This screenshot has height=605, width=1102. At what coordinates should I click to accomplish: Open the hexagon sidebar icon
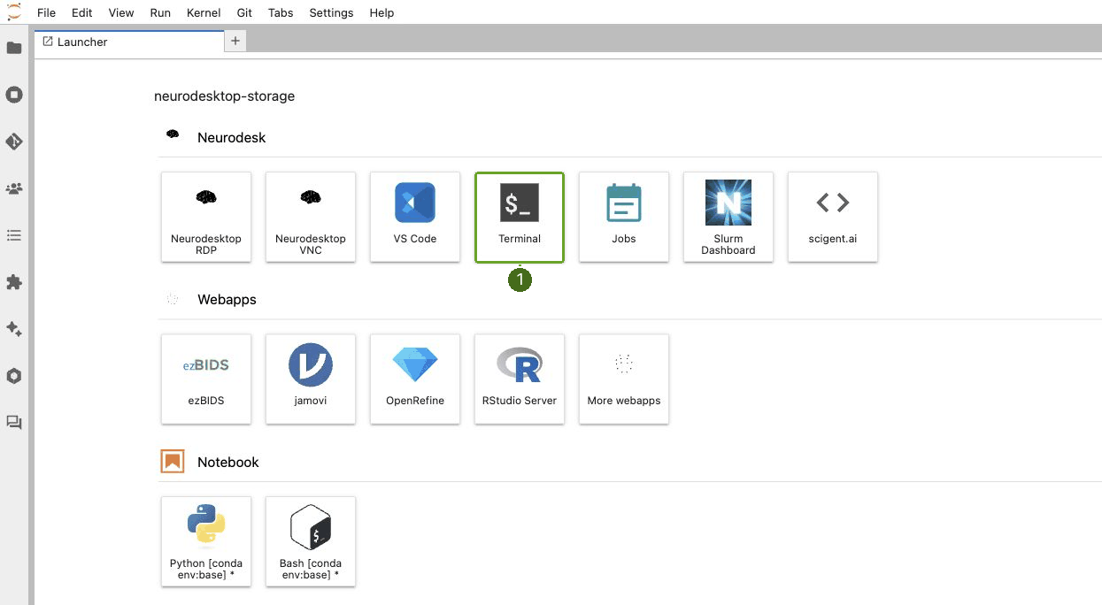[14, 376]
